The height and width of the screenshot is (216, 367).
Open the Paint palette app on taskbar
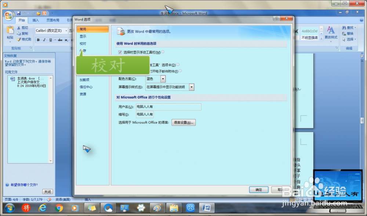(157, 208)
